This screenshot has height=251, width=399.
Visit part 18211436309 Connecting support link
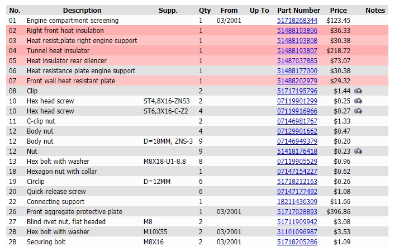coord(297,202)
